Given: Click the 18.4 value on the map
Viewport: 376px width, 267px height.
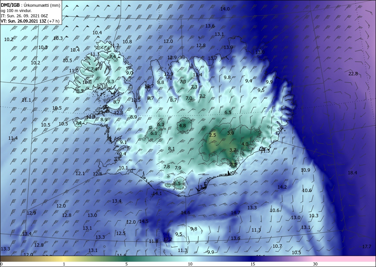Looking at the screenshot, I should [352, 172].
